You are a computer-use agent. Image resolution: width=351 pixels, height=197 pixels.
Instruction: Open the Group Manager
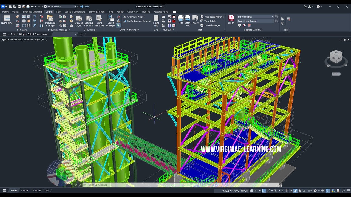(111, 21)
